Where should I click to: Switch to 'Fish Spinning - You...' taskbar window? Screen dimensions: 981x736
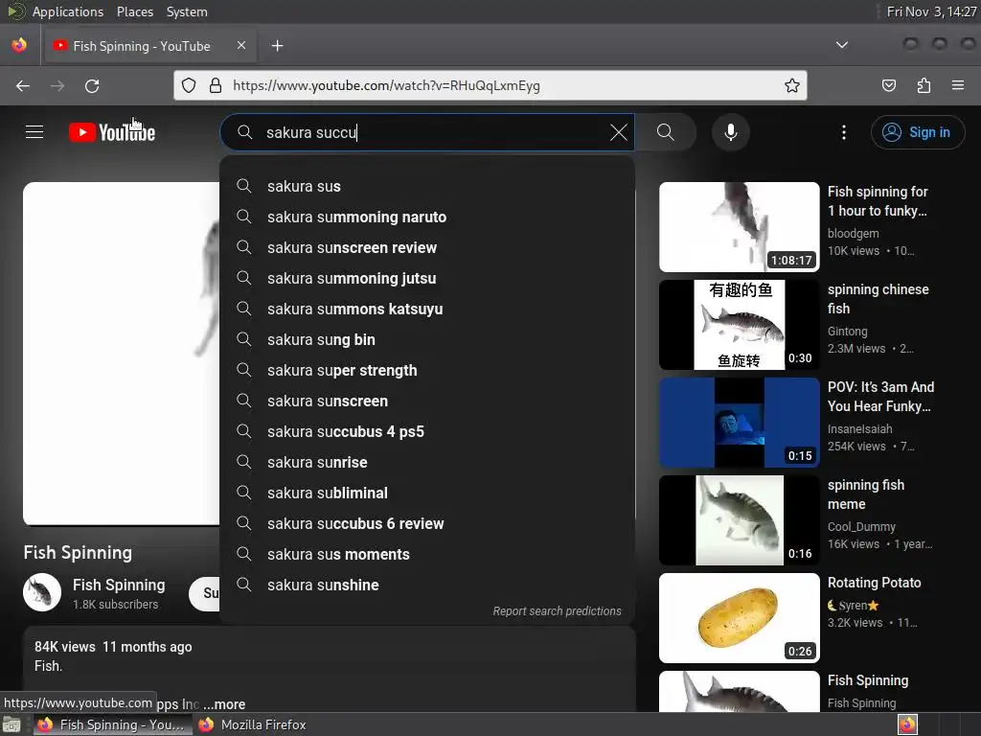click(113, 724)
